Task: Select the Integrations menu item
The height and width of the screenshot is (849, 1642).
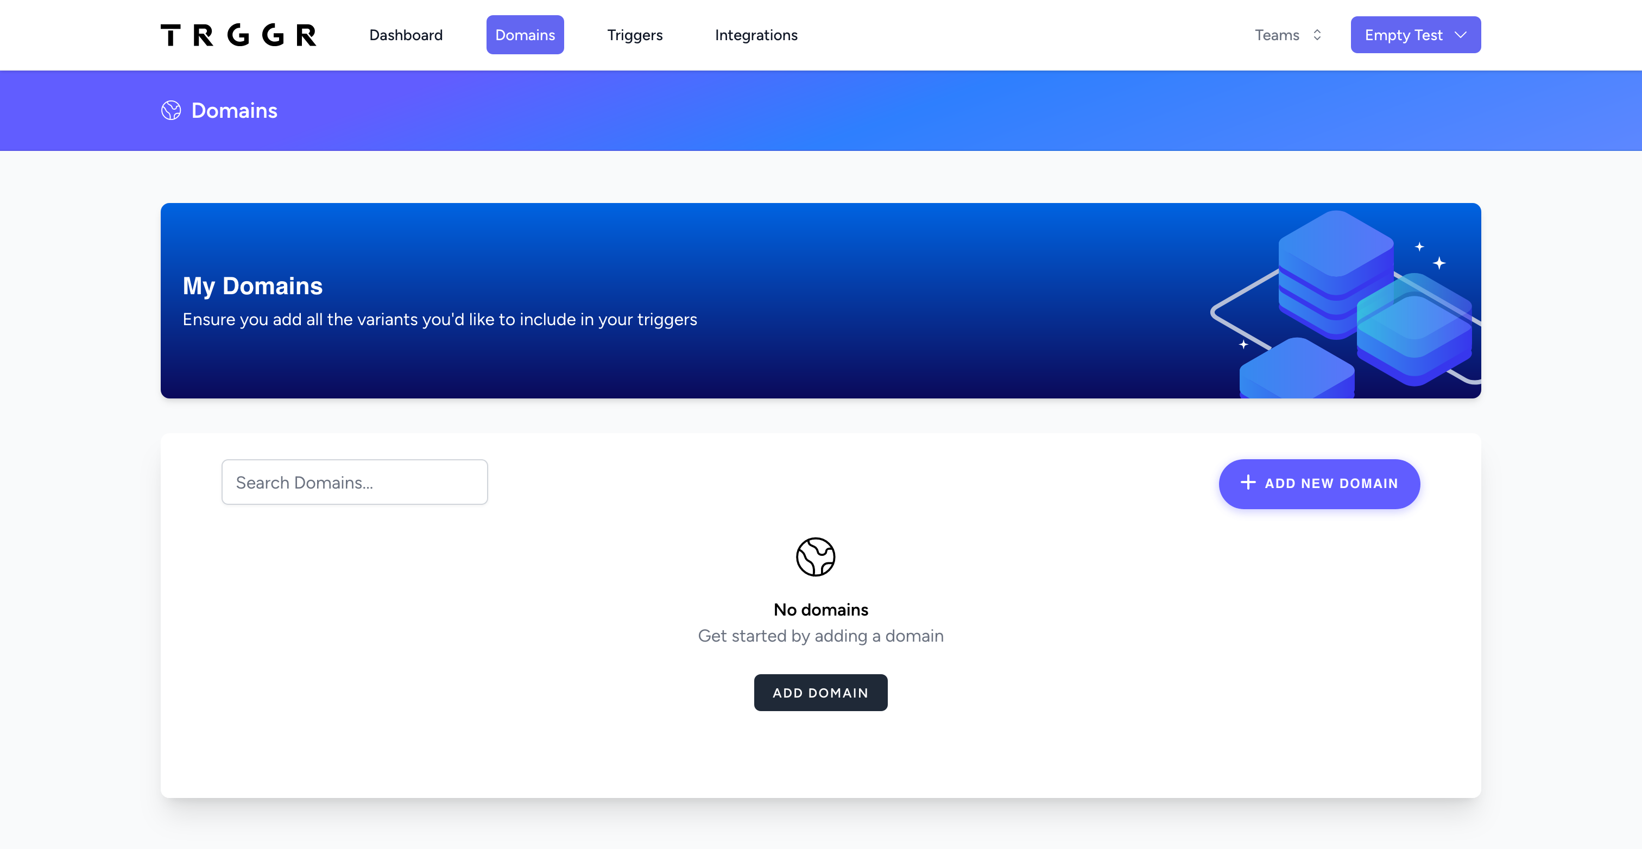Action: pos(756,35)
